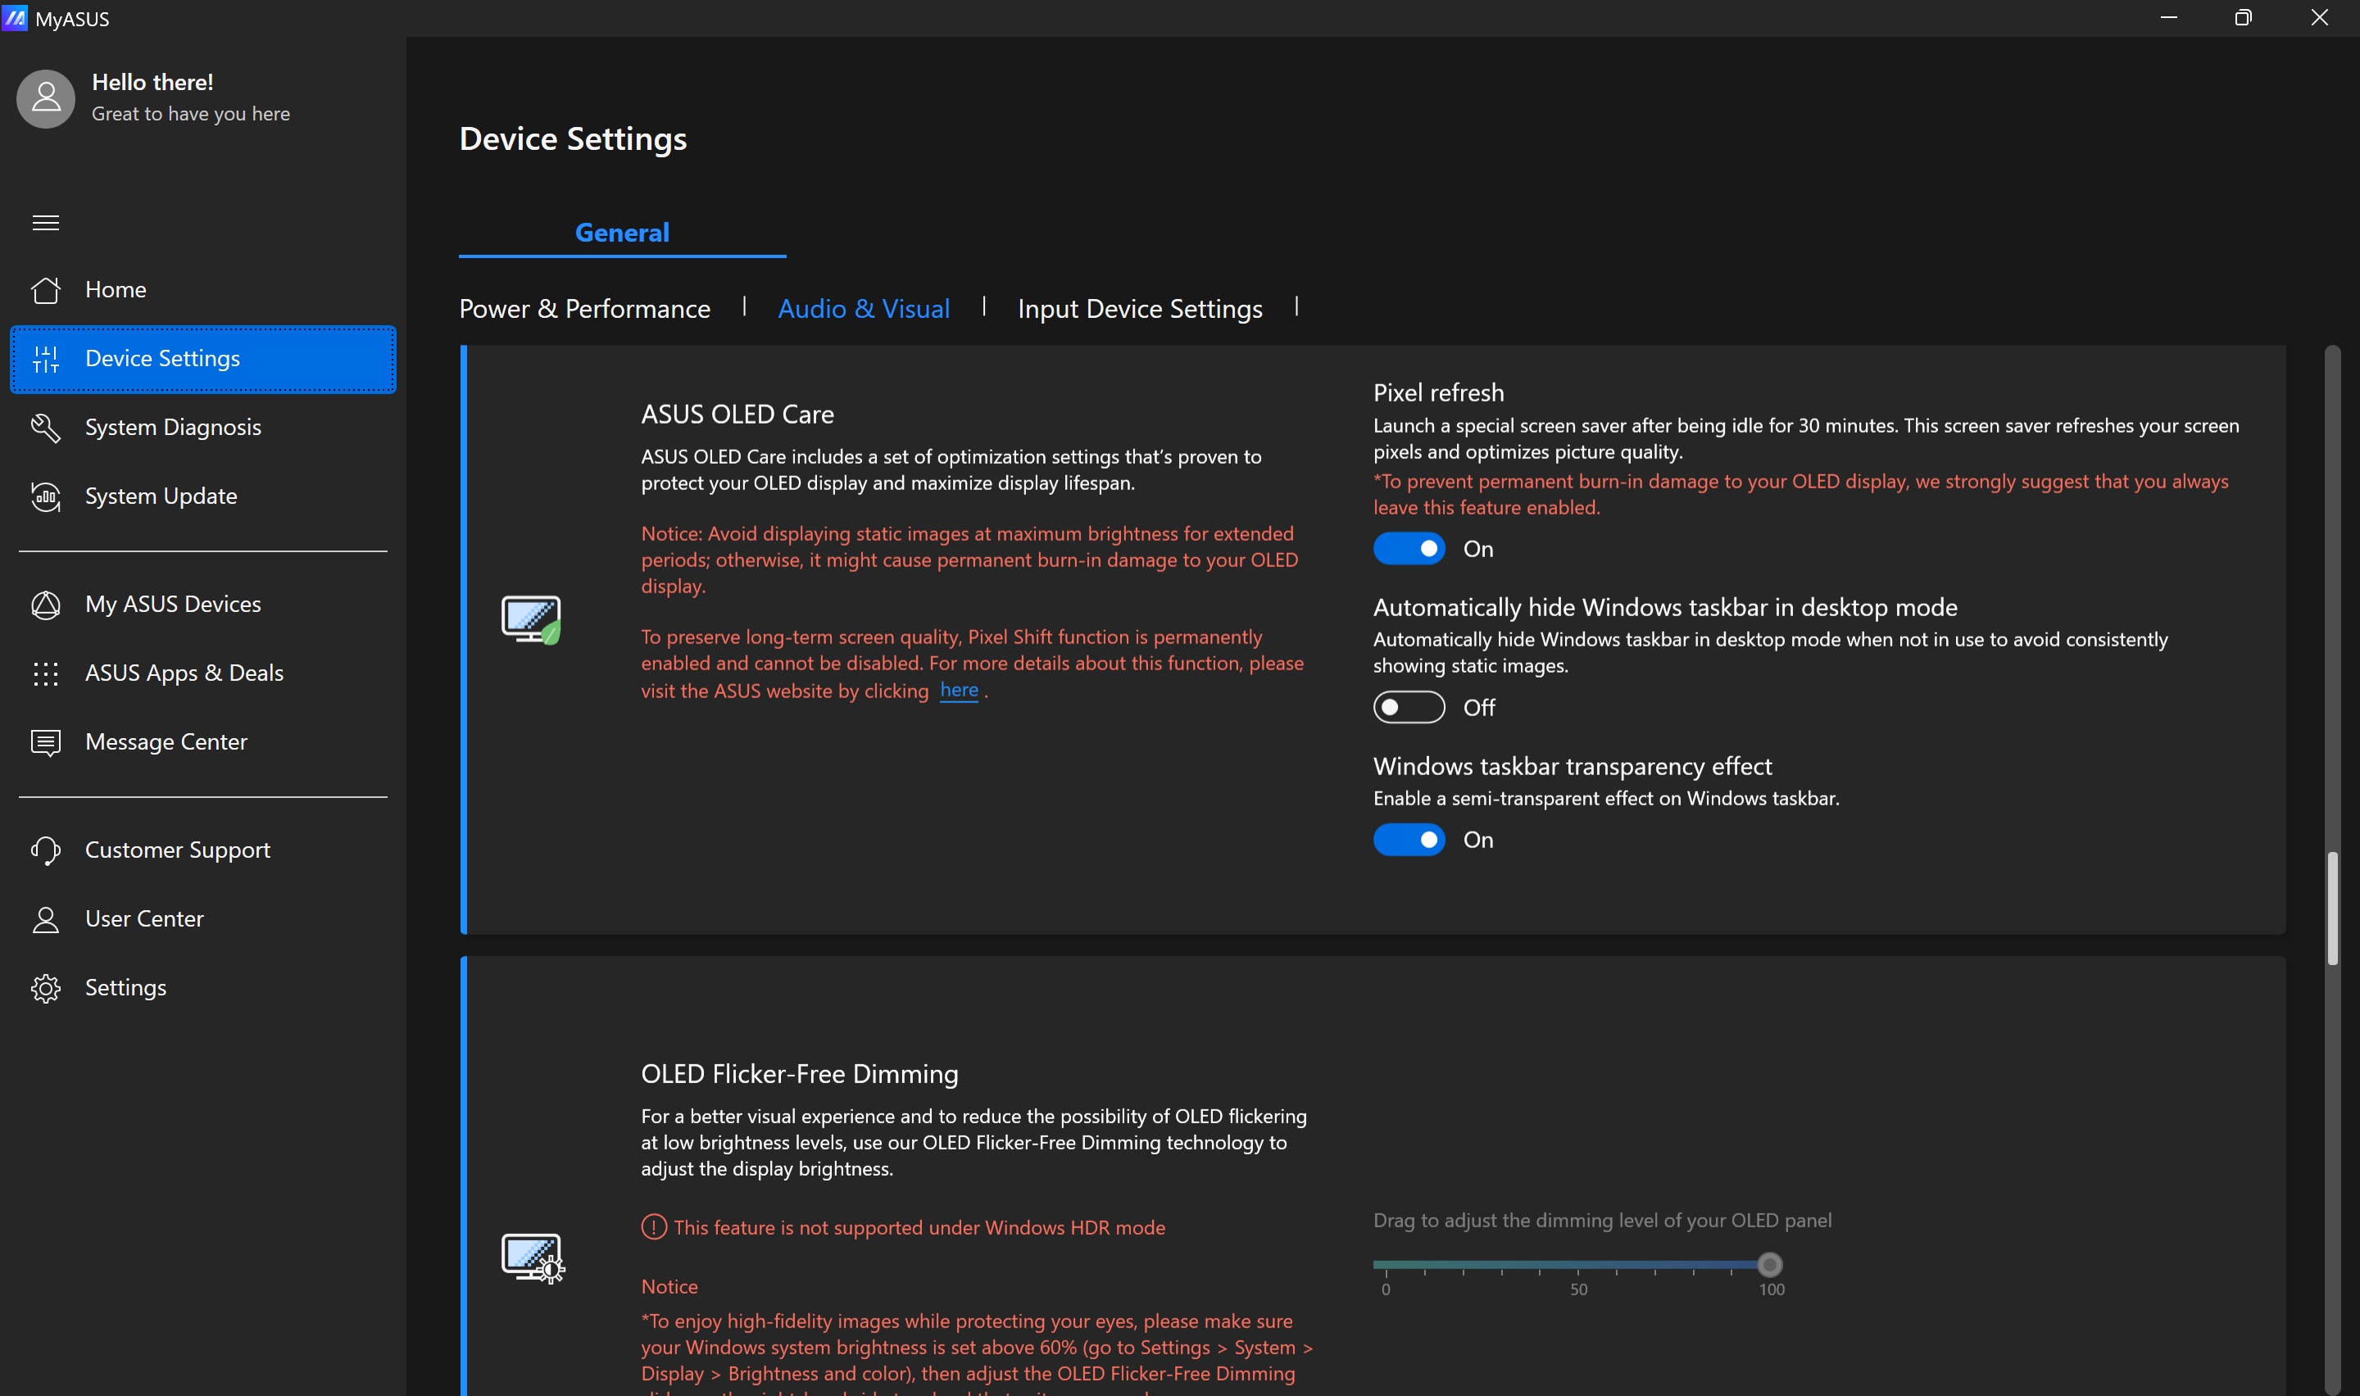This screenshot has width=2360, height=1396.
Task: Click ASUS Apps & Deals grid icon
Action: [x=45, y=673]
